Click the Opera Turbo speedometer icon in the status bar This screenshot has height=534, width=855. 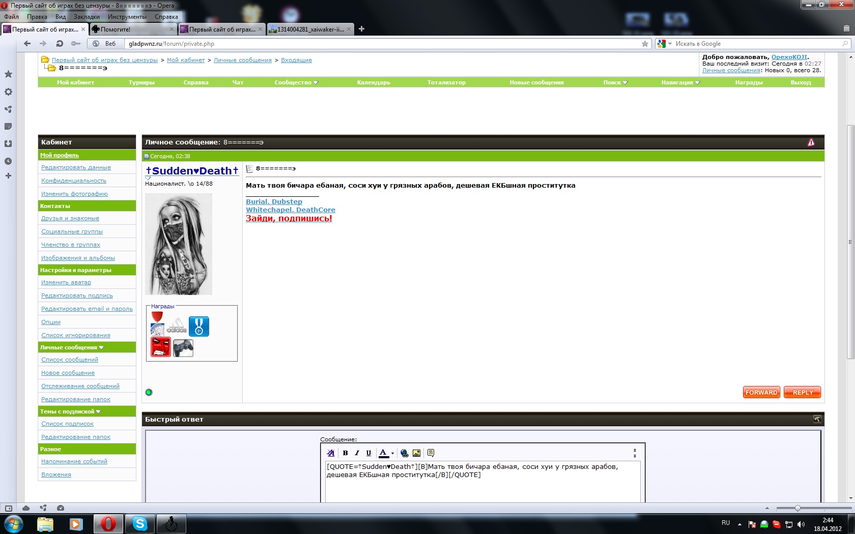coord(61,508)
